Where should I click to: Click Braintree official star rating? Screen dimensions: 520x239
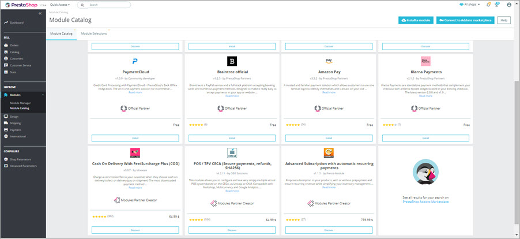click(196, 125)
